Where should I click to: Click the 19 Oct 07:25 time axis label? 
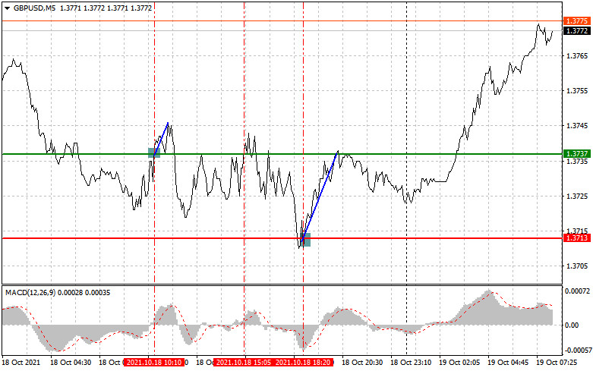[557, 363]
